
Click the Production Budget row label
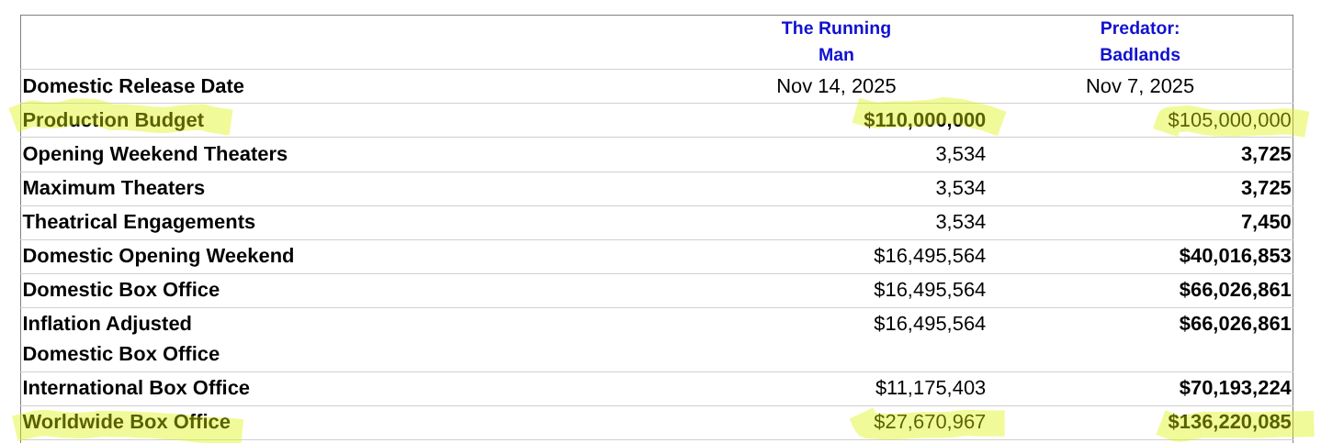click(113, 120)
